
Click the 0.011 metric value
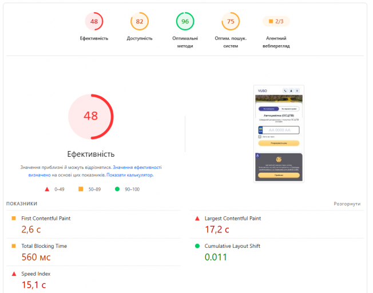216,257
